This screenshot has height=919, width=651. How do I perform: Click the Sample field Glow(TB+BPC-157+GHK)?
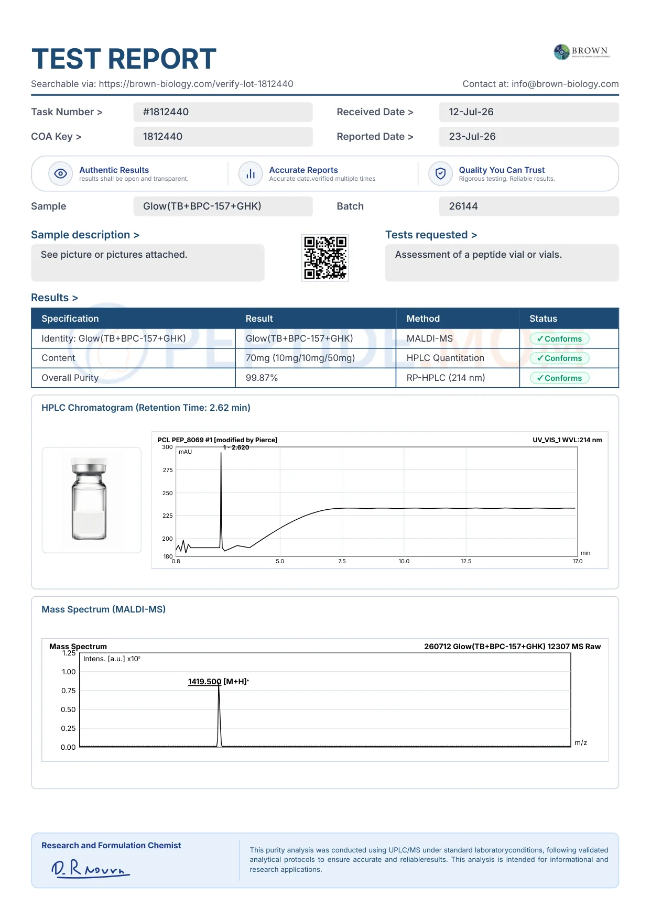223,206
